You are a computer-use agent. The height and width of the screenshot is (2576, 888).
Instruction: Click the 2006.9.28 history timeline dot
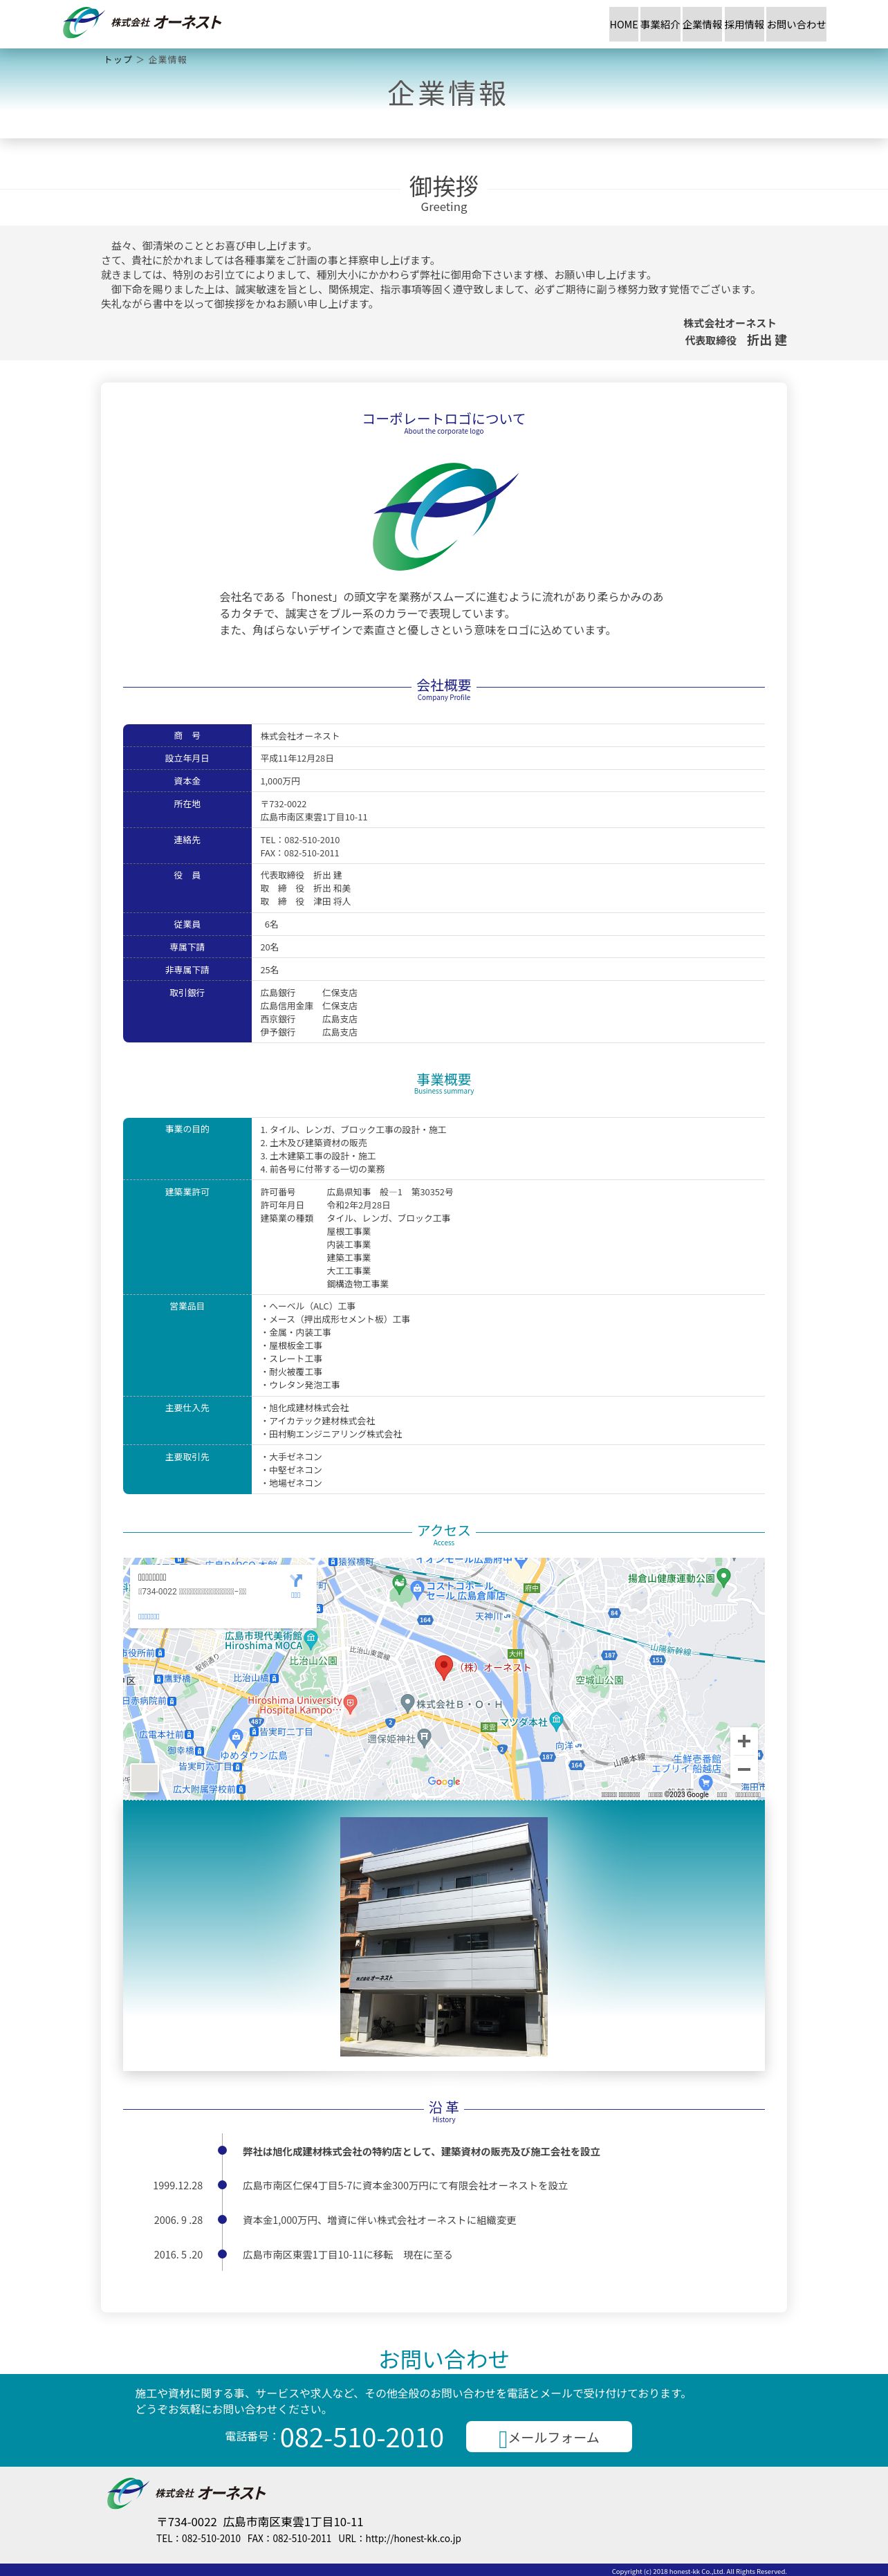222,2220
